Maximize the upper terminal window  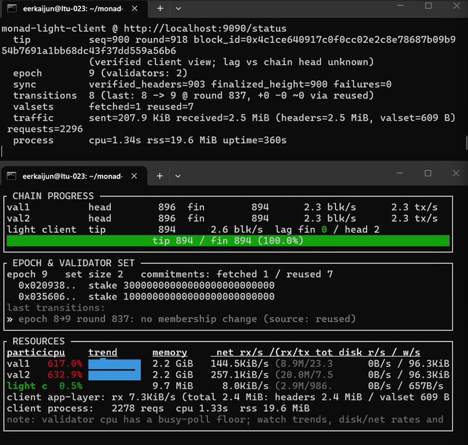pos(428,6)
